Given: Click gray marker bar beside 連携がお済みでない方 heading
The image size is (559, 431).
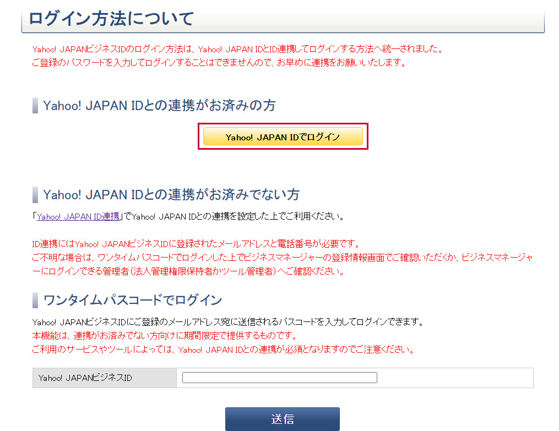Looking at the screenshot, I should [35, 195].
